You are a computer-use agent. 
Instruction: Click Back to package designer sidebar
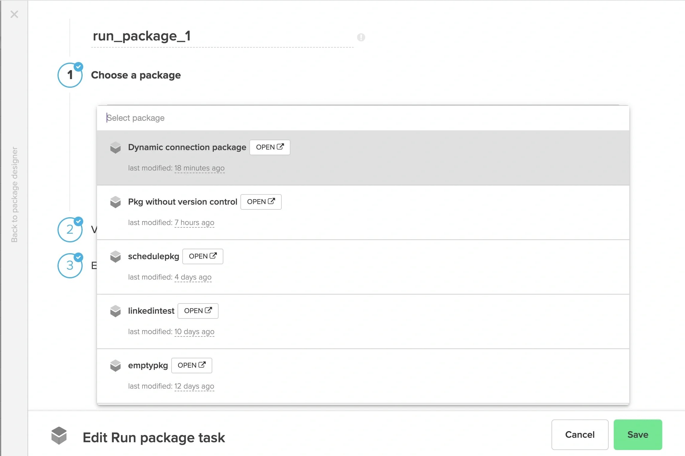pos(14,194)
